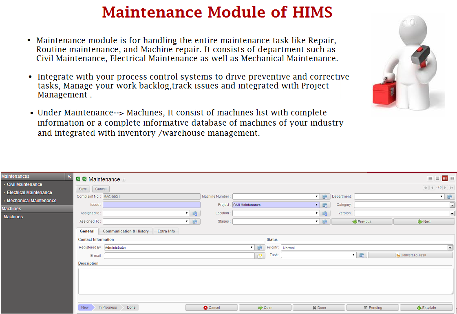The width and height of the screenshot is (457, 314).
Task: Open record search beside second Assigned To
Action: (195, 222)
